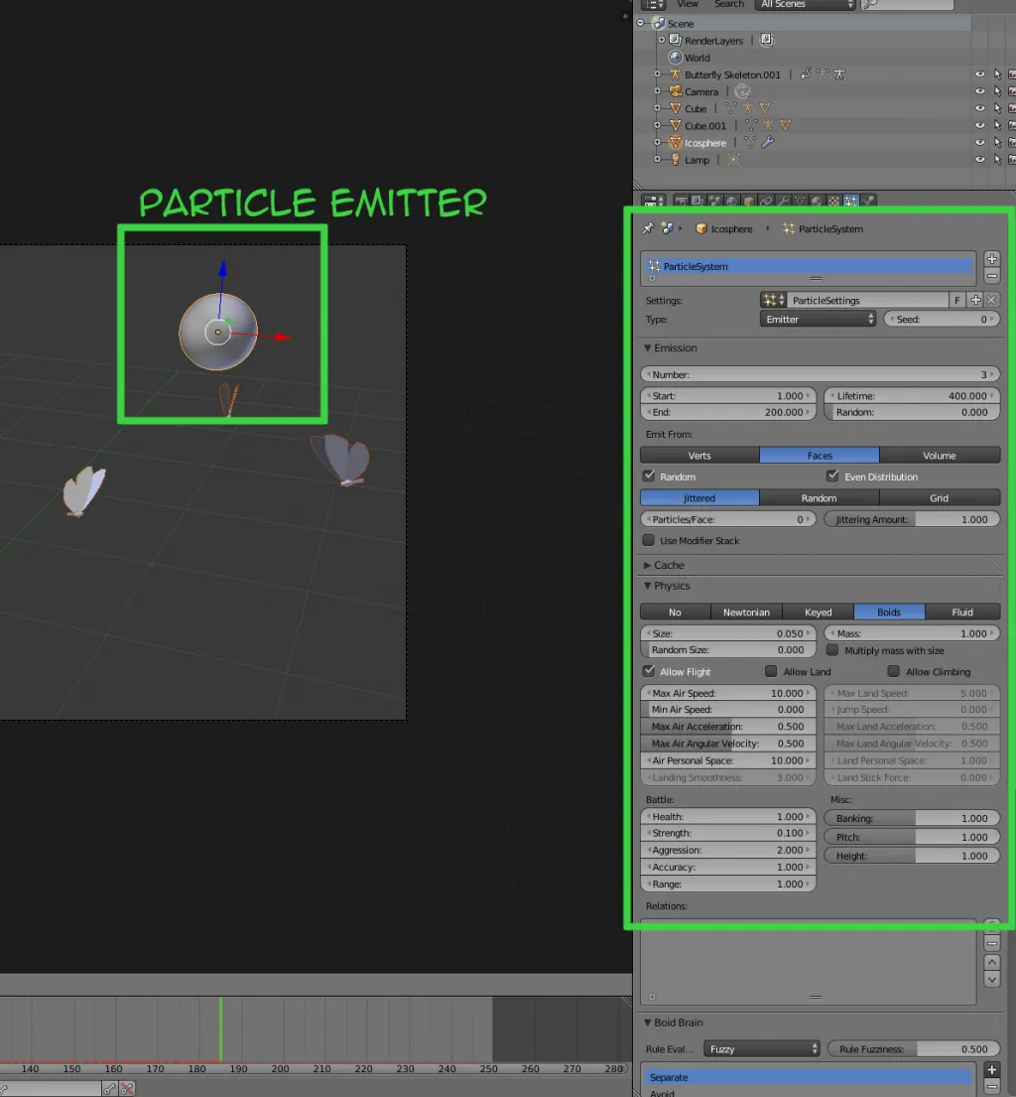Open the Material properties sphere icon
The image size is (1016, 1097).
[x=815, y=201]
